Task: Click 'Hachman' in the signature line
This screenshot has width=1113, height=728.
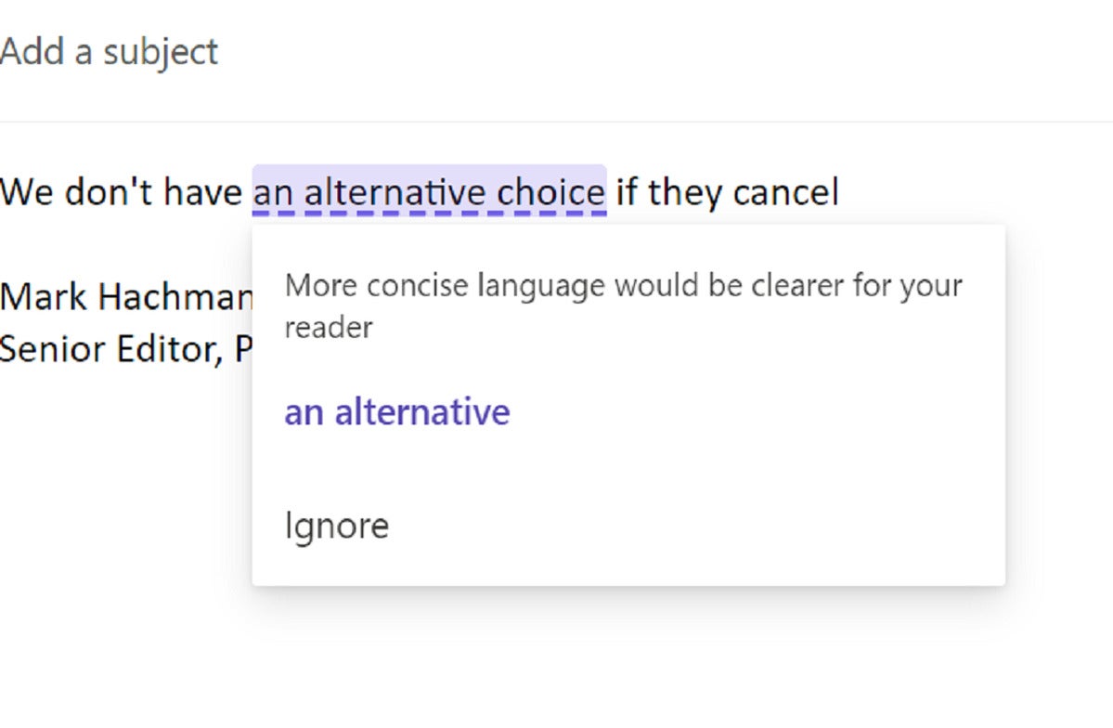Action: coord(175,296)
